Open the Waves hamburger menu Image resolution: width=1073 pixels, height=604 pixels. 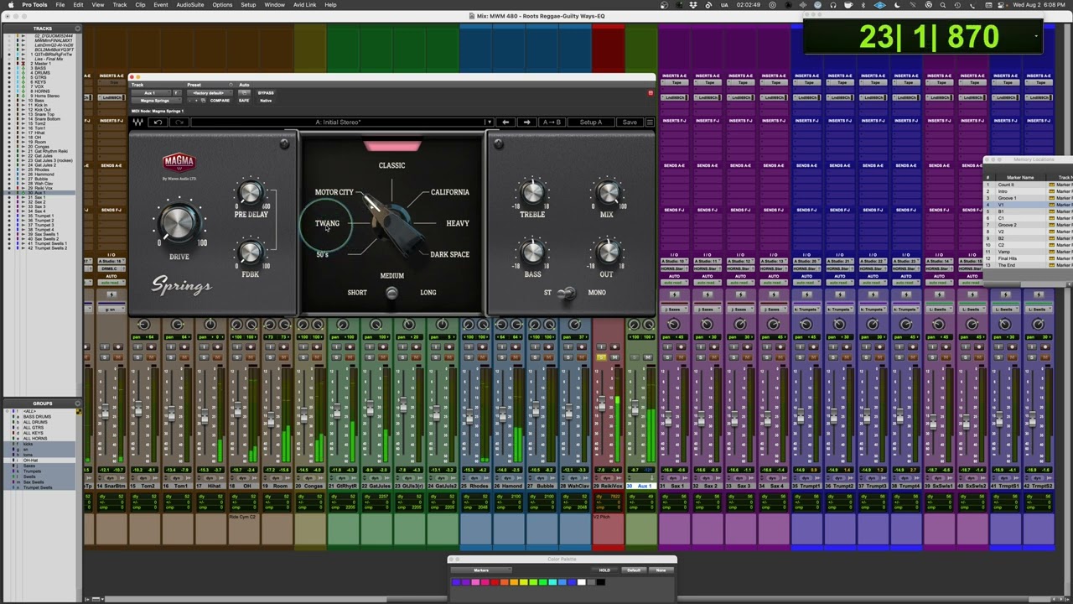pos(650,122)
